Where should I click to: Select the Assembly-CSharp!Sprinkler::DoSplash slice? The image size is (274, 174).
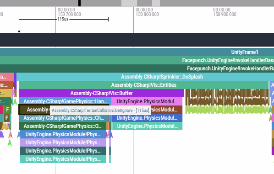(145, 77)
